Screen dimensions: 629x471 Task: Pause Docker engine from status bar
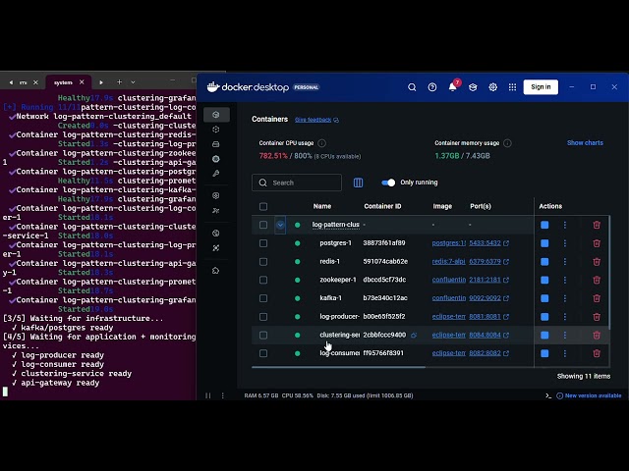coord(207,395)
